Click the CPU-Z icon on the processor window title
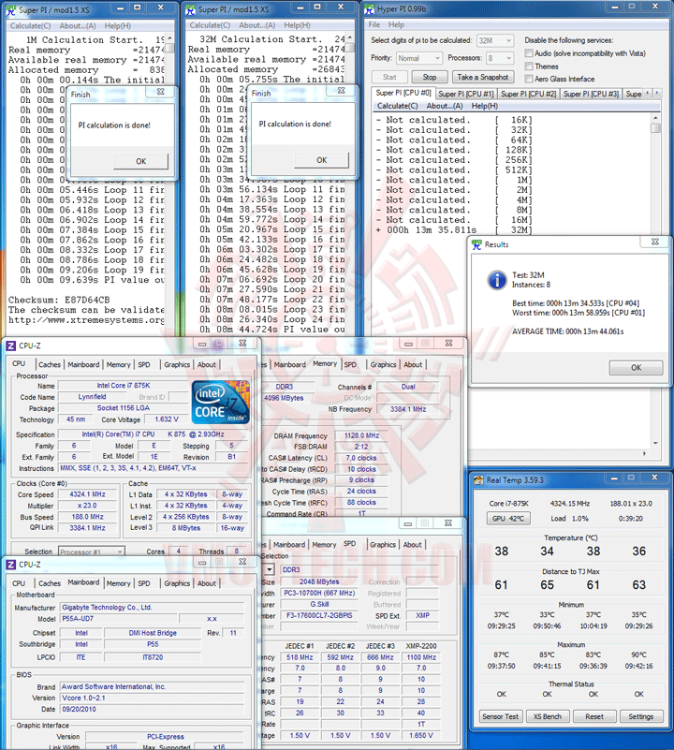The image size is (674, 750). [11, 346]
